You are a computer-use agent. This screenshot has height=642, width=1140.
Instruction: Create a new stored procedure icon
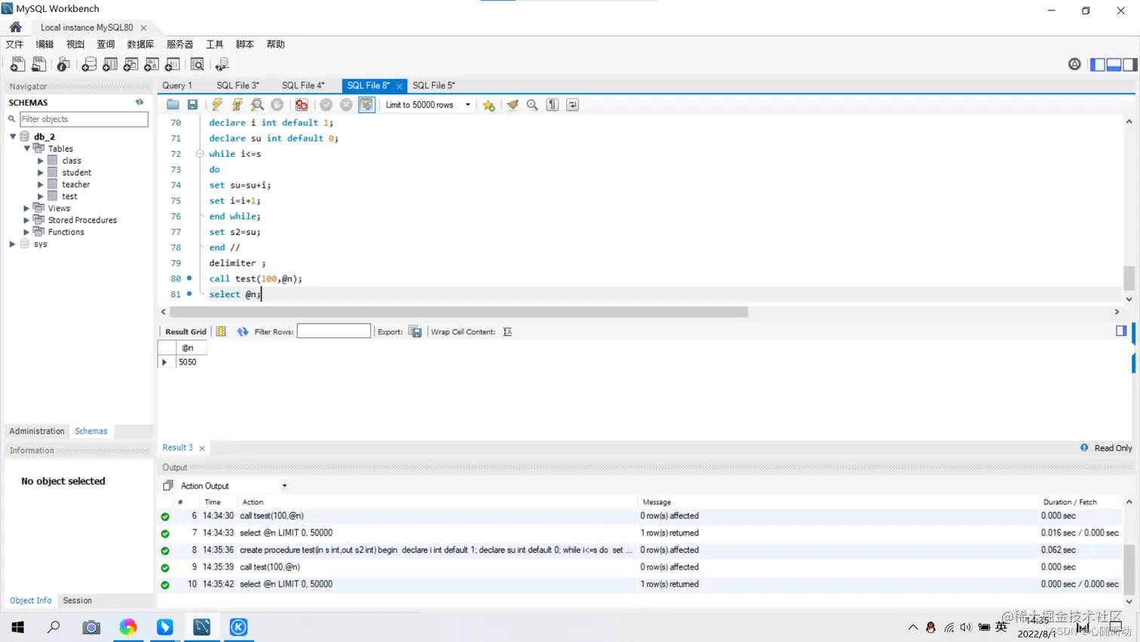pos(152,65)
